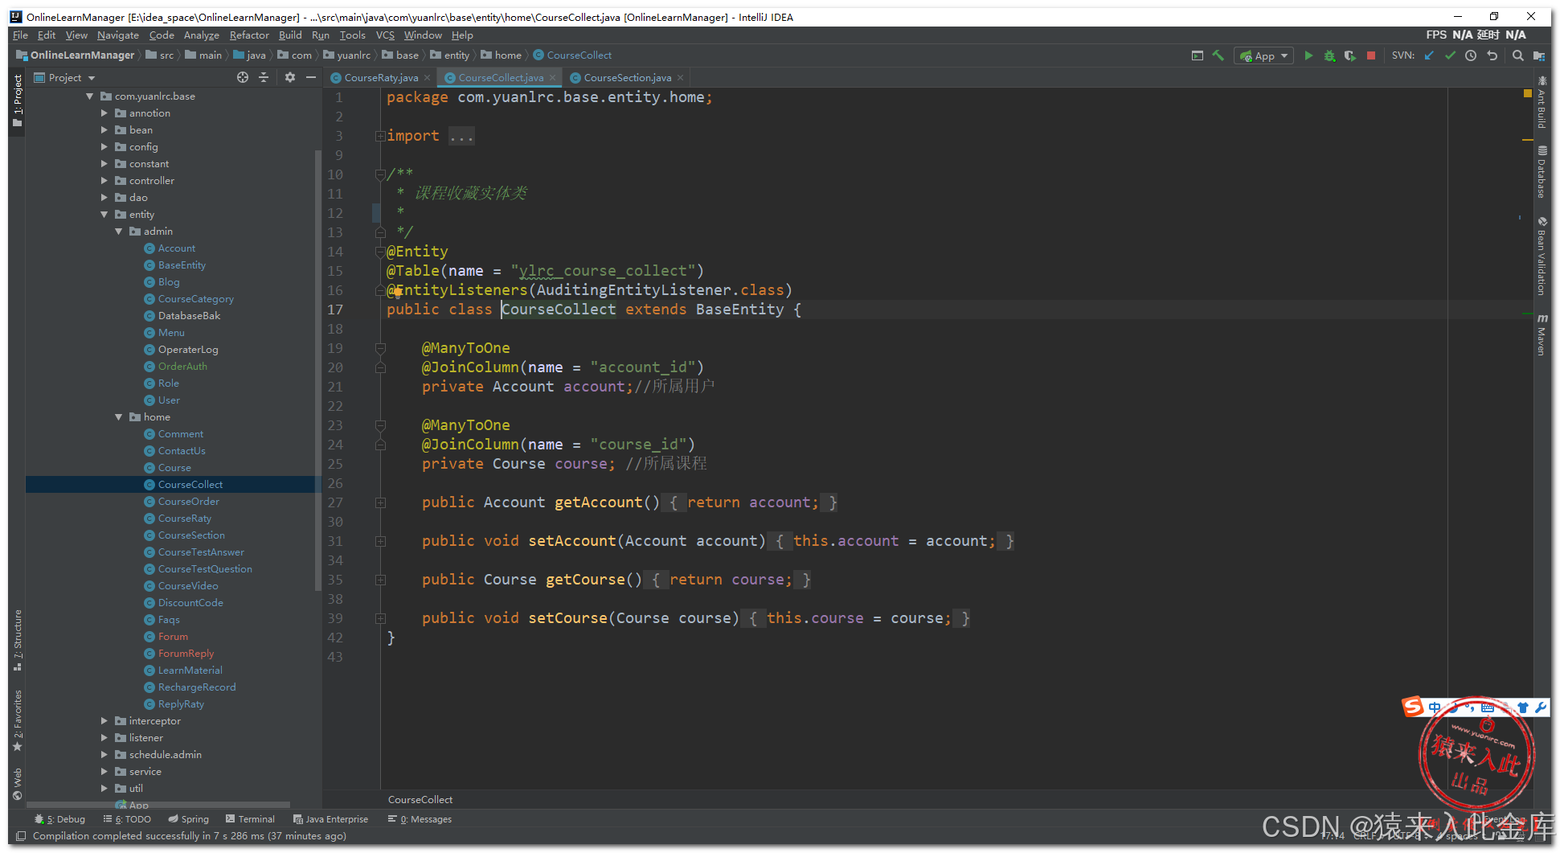
Task: Close the CourseRaty.java tab
Action: pyautogui.click(x=427, y=78)
